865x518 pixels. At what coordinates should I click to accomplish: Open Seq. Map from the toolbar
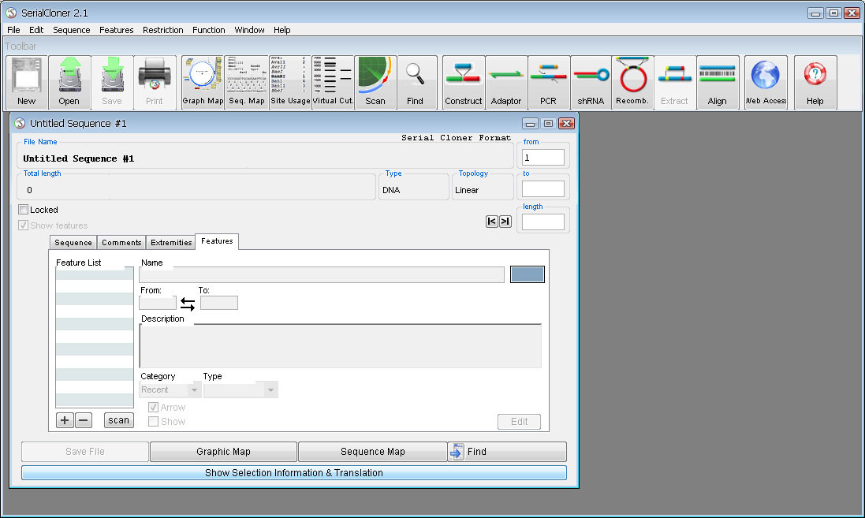point(247,82)
